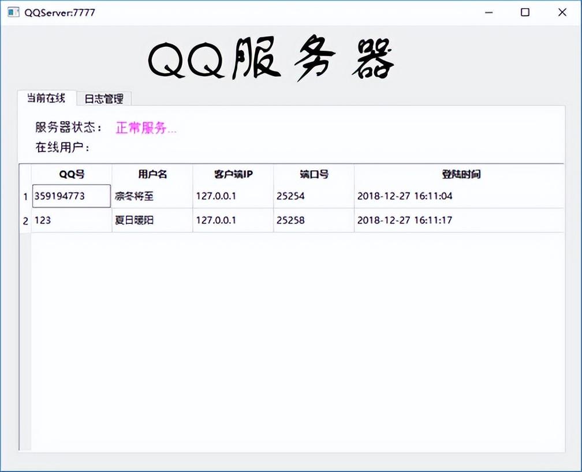Click the 127.0.0.1 cell in row 1
Viewport: 582px width, 472px height.
click(x=233, y=196)
